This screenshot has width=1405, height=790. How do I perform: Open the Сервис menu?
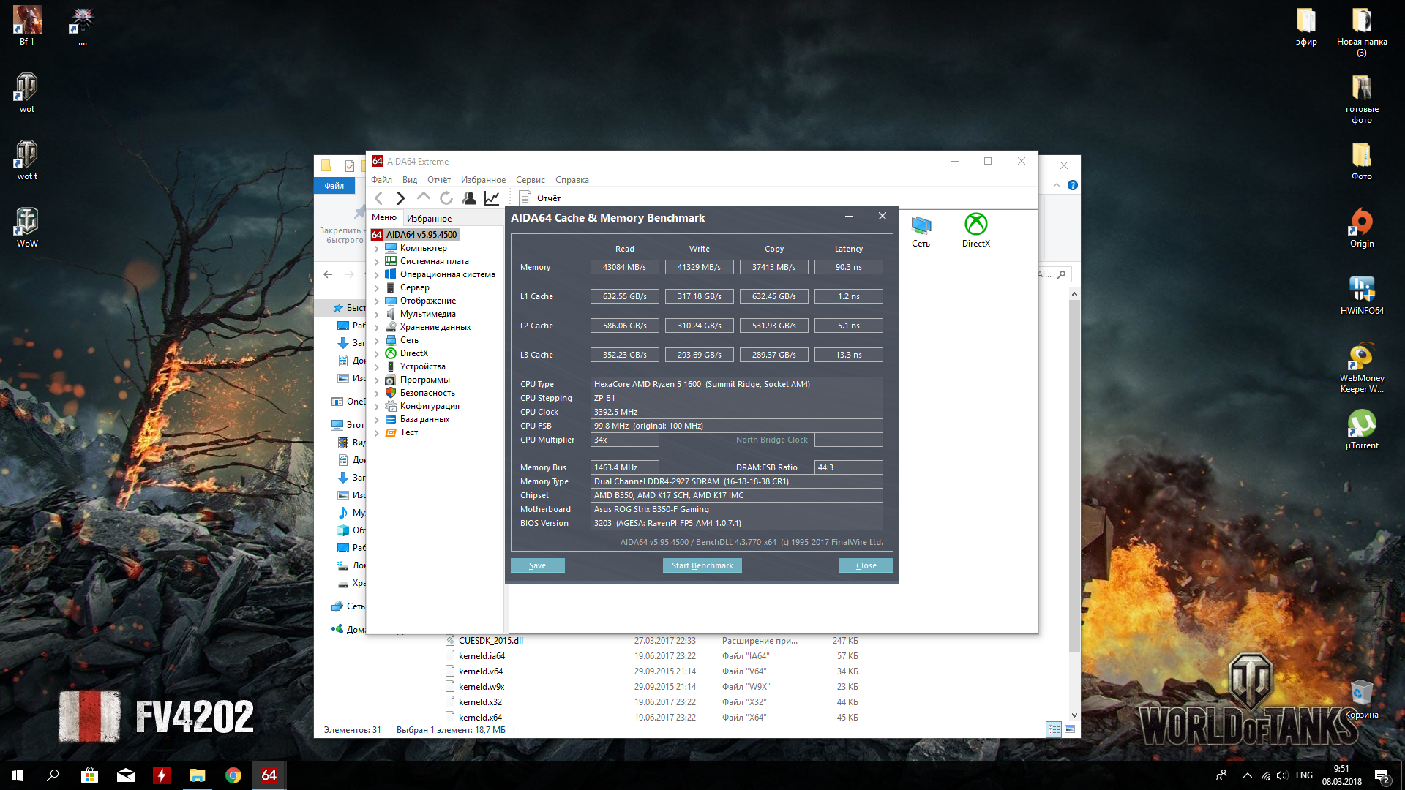point(530,180)
